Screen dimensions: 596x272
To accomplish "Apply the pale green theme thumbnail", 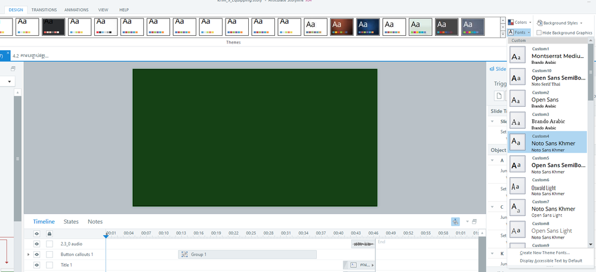I will click(421, 27).
